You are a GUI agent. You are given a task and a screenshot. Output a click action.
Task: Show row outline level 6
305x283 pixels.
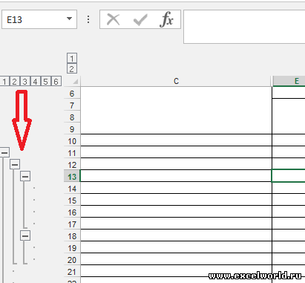pos(56,81)
